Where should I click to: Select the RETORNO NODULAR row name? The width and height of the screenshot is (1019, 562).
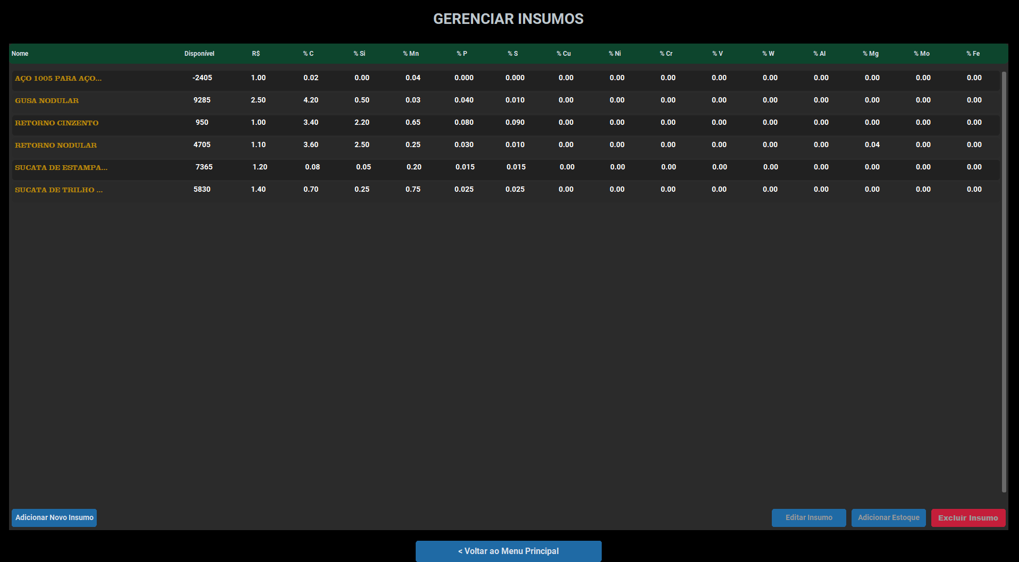[56, 145]
